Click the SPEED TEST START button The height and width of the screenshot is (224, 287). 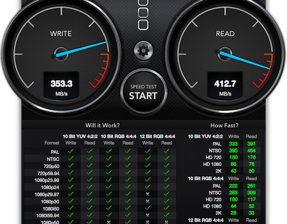pyautogui.click(x=143, y=92)
